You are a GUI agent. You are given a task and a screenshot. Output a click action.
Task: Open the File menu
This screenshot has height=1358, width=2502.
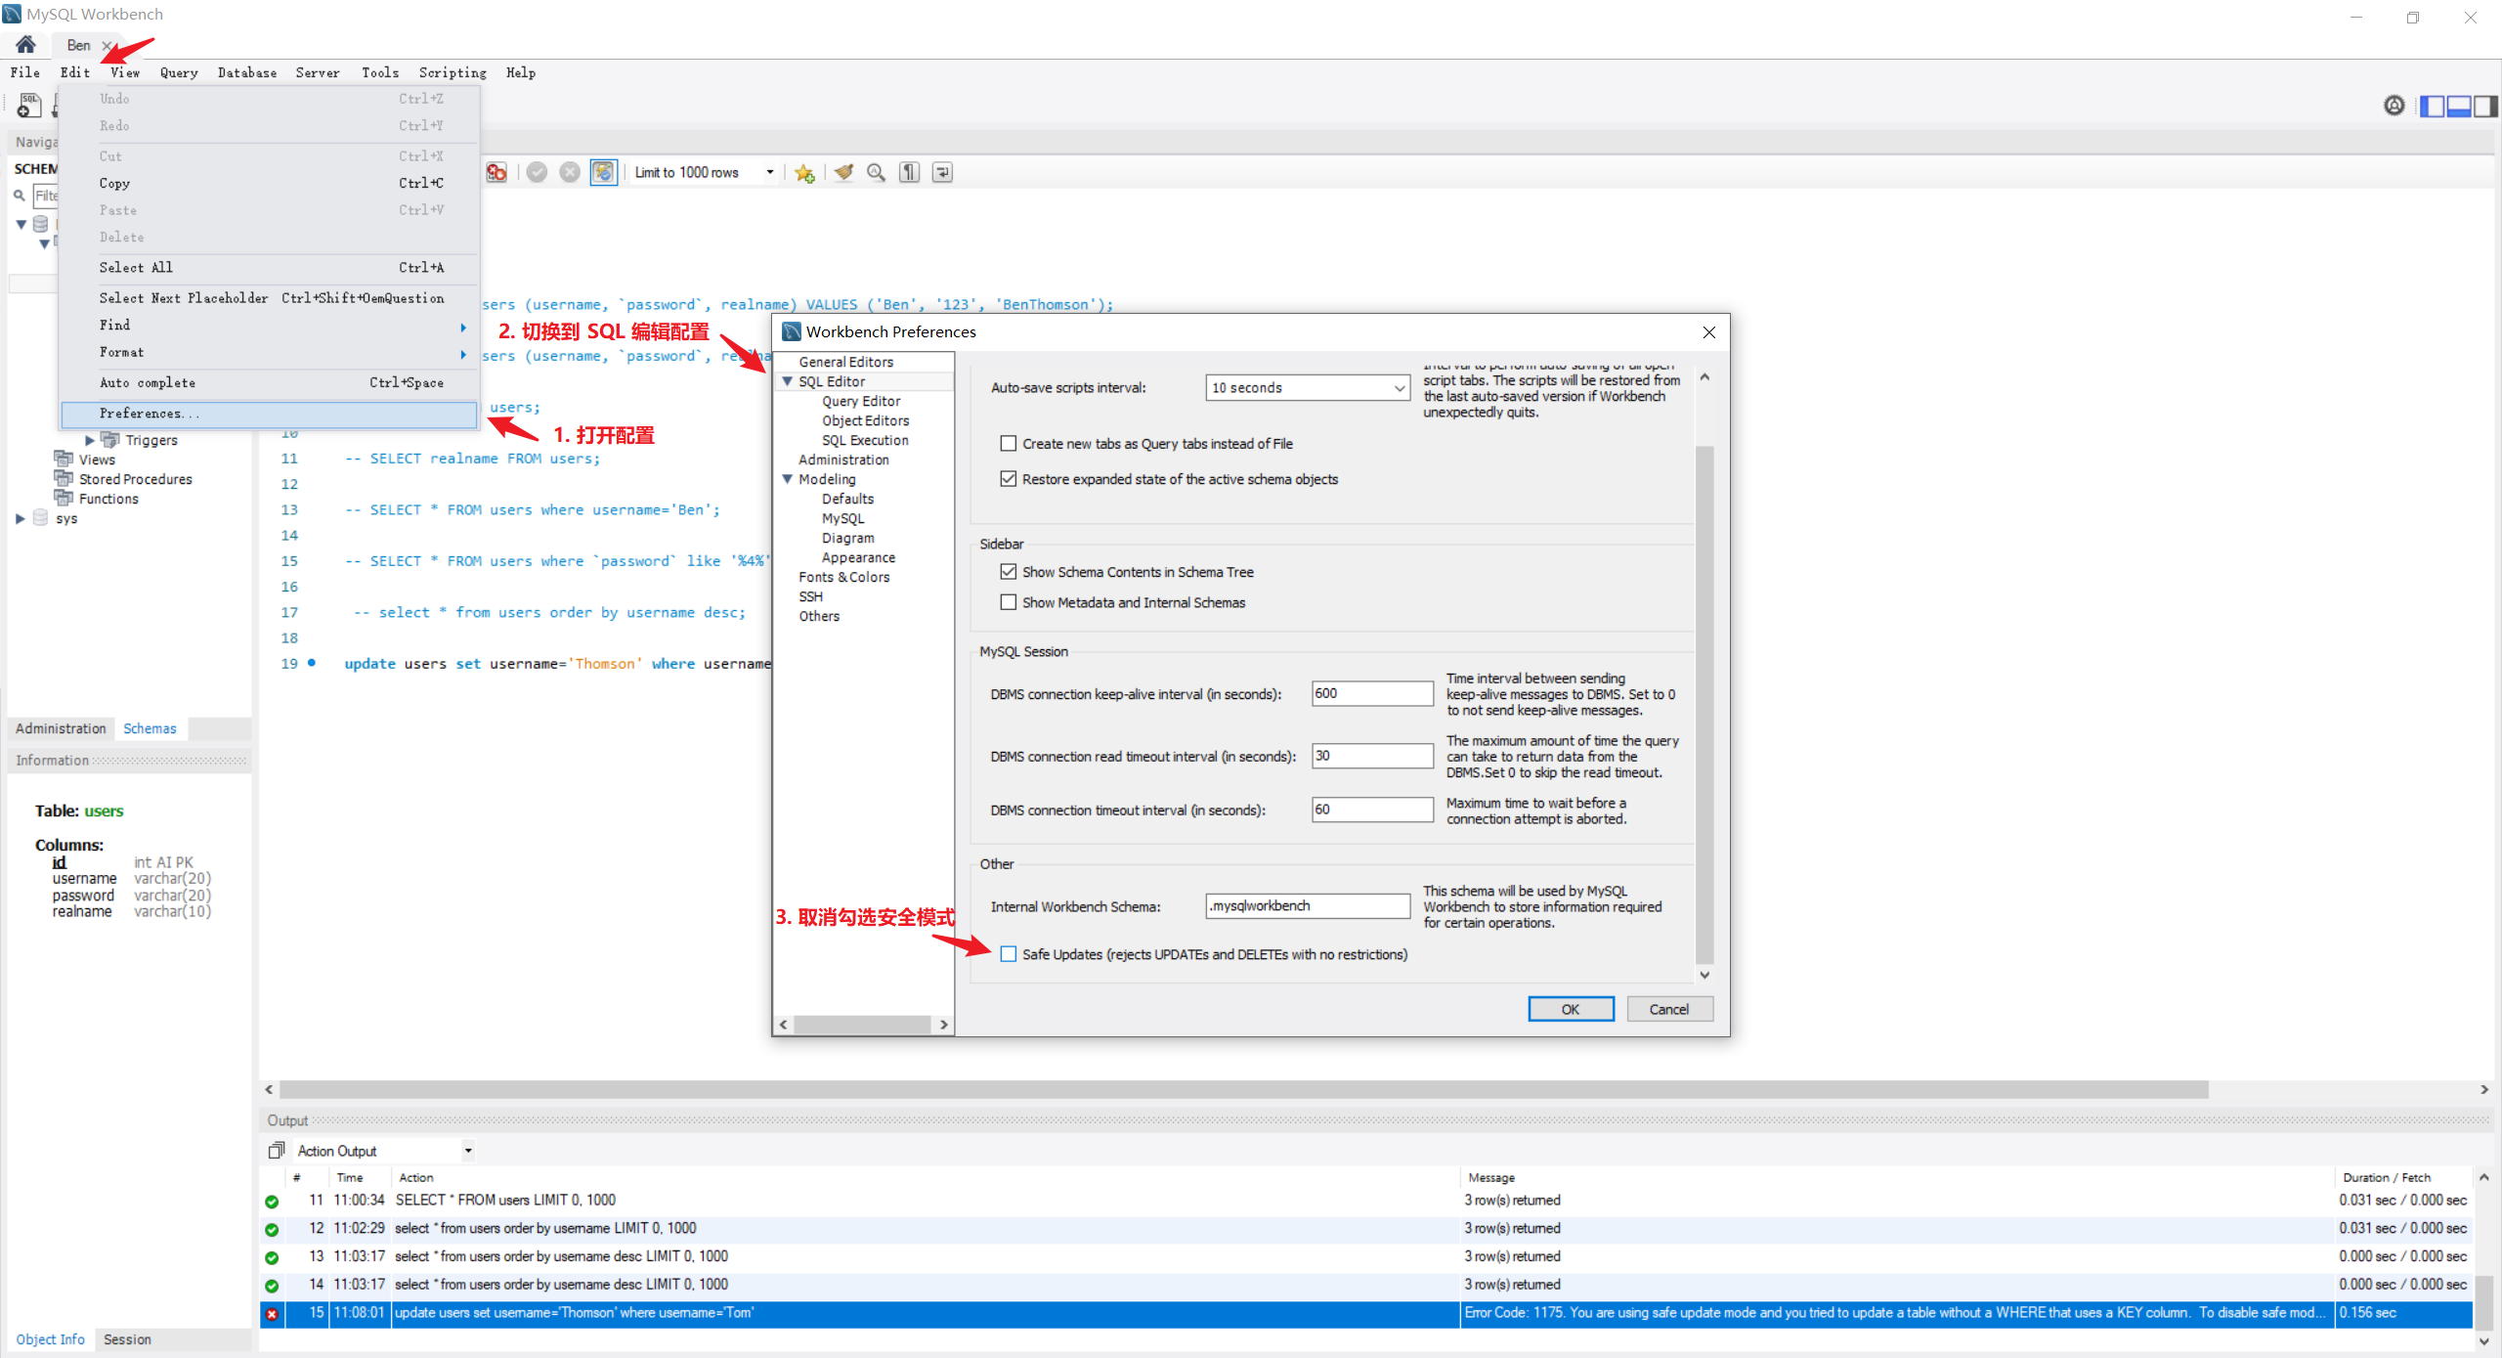click(x=25, y=72)
